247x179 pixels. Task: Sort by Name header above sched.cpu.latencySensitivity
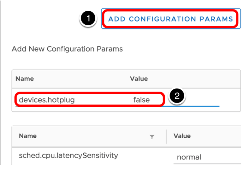pyautogui.click(x=28, y=136)
